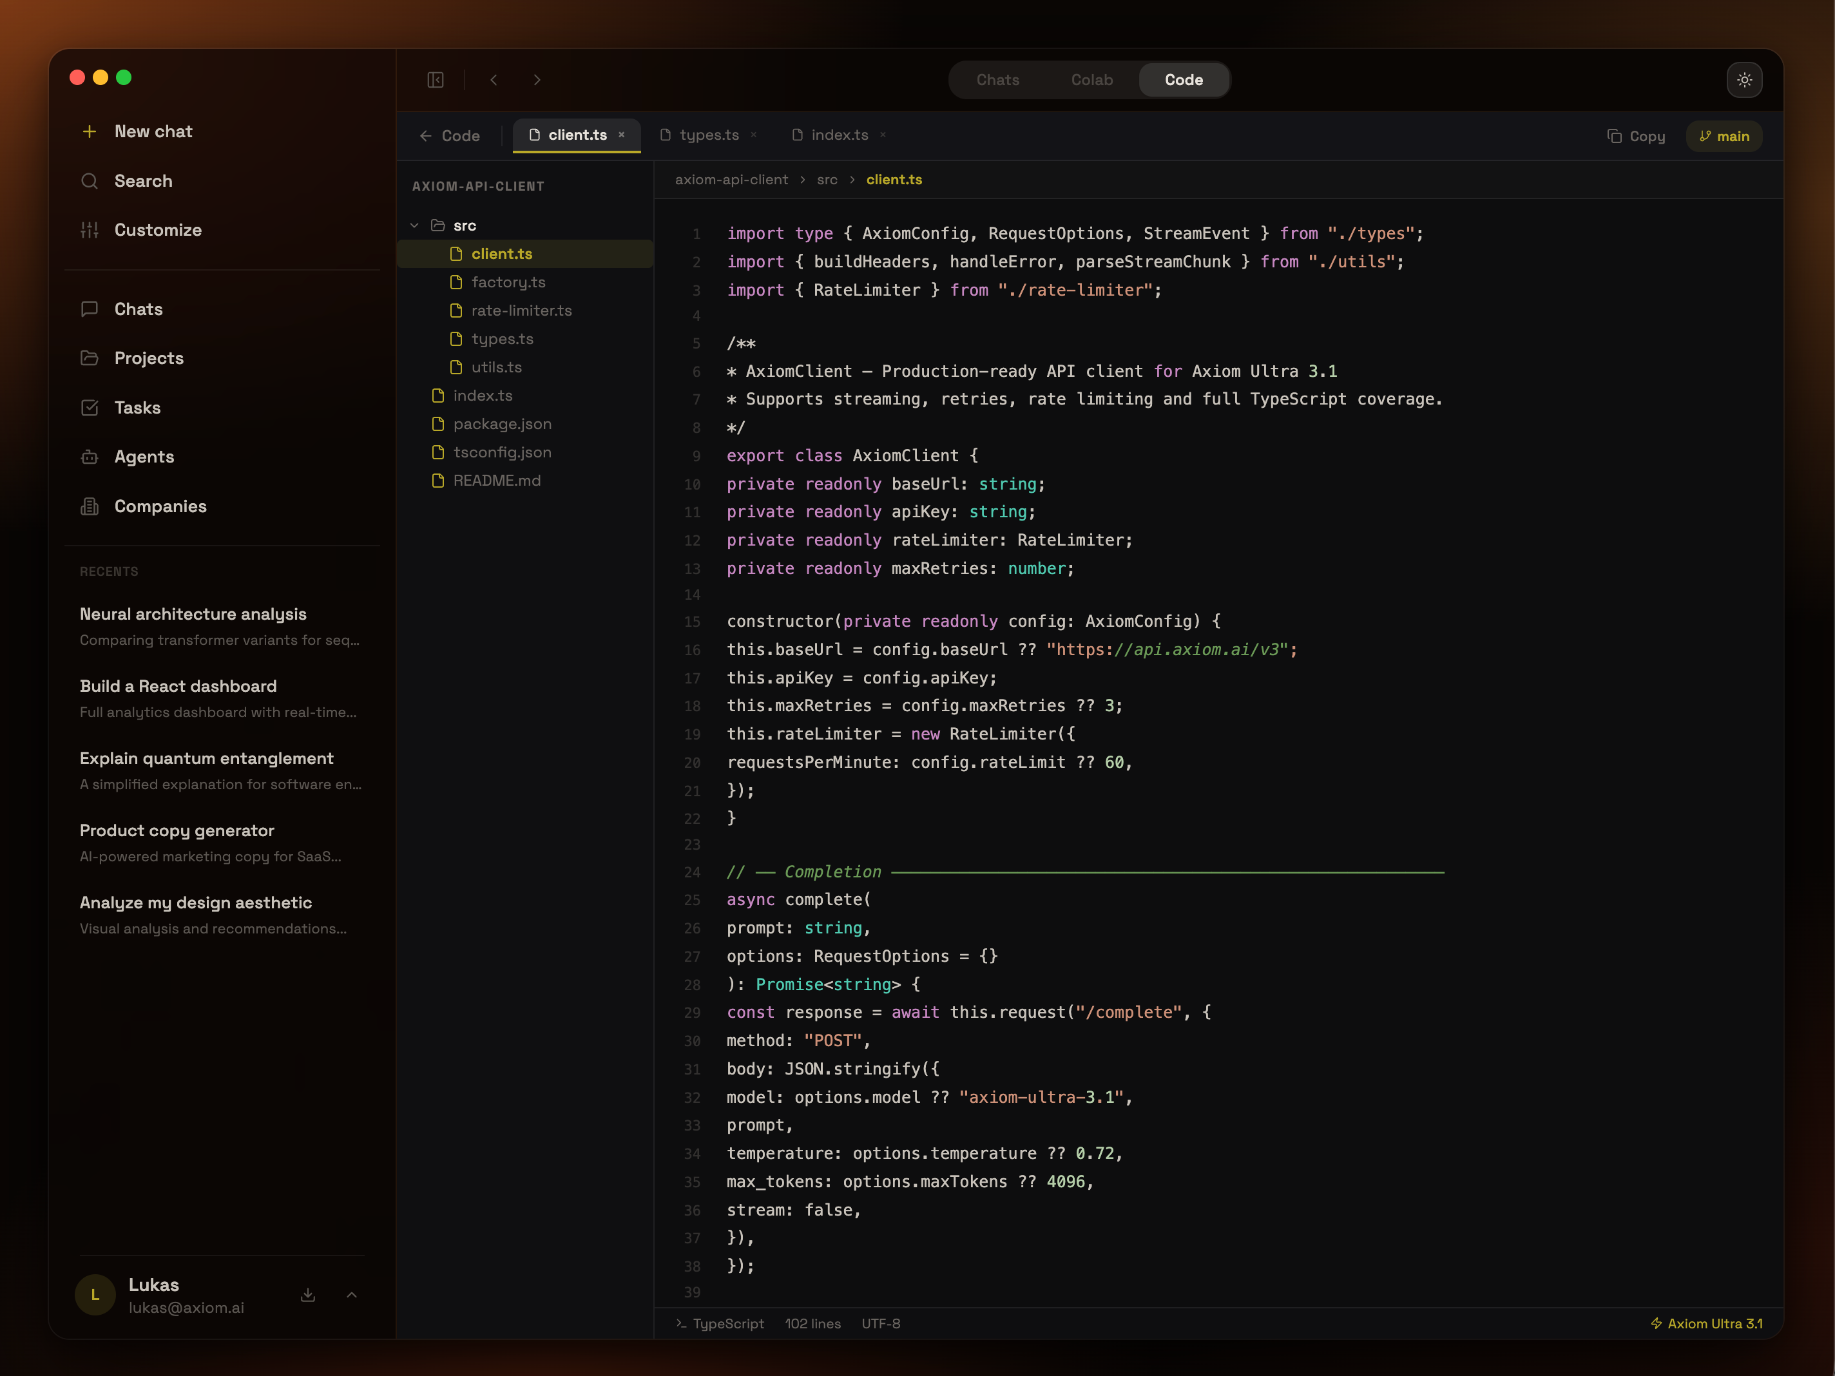Switch to the Colab tab

1091,80
